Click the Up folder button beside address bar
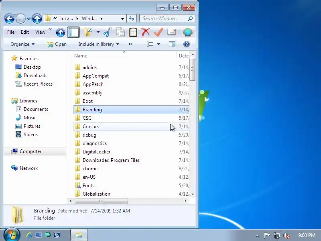This screenshot has height=241, width=321. point(37,18)
